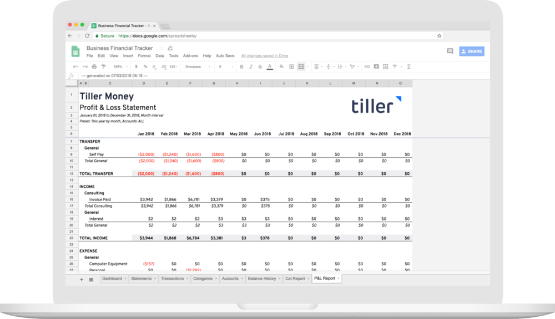Add a new sheet with the plus button

(82, 280)
